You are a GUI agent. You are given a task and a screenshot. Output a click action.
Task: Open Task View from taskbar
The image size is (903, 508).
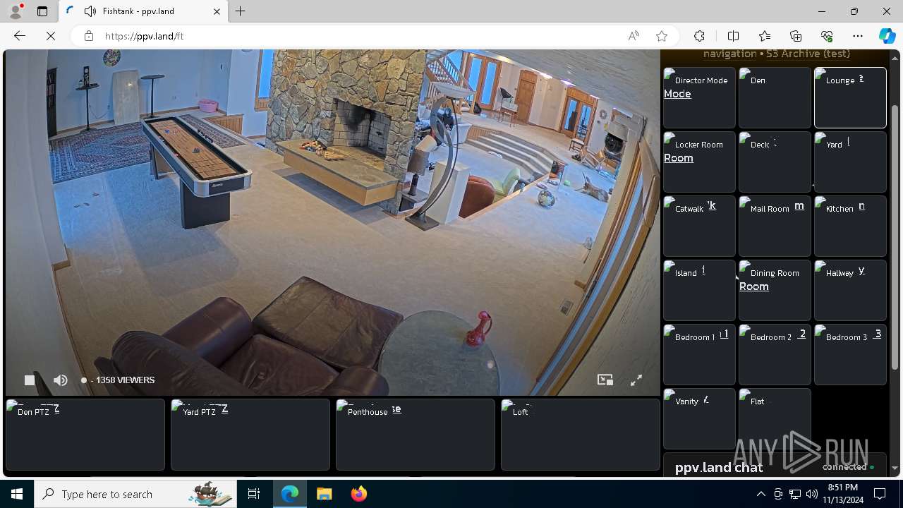(254, 494)
